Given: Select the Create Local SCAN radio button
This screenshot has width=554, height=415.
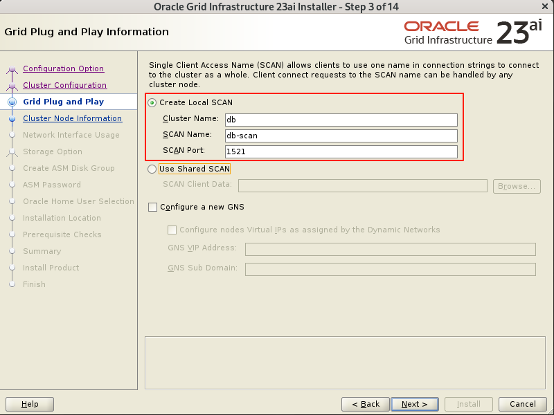Looking at the screenshot, I should 152,102.
